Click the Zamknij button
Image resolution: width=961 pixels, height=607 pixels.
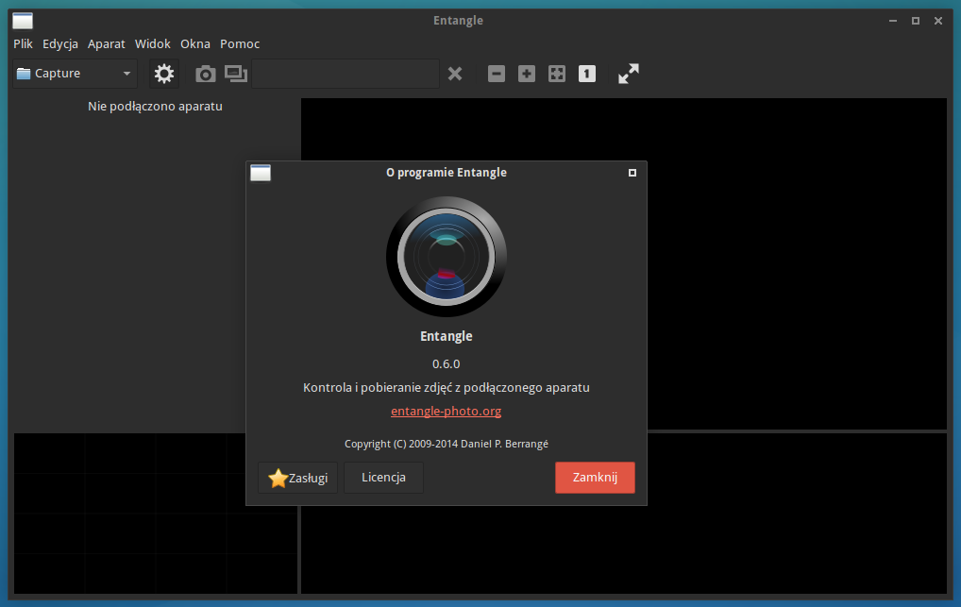(595, 477)
